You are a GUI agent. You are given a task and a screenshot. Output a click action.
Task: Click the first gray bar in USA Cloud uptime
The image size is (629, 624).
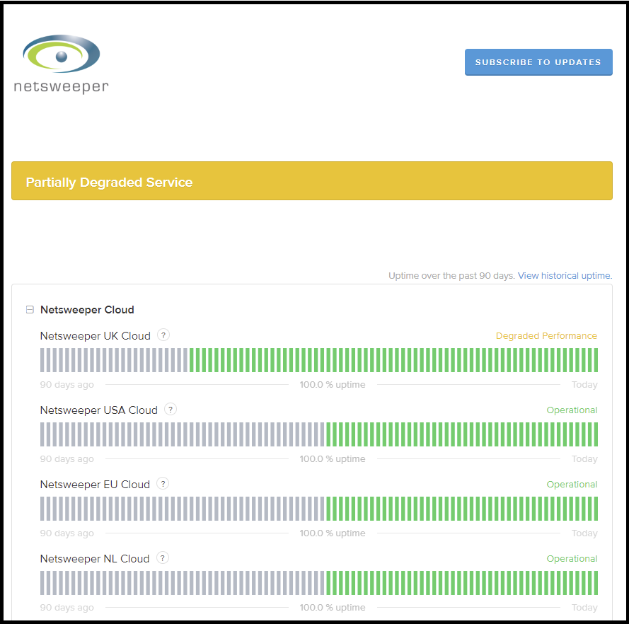[42, 434]
